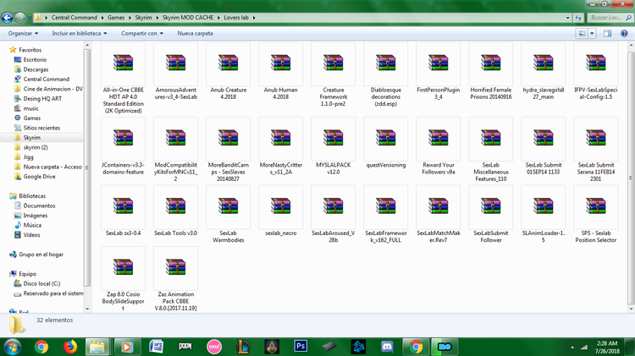Open Google Chrome from the taskbar
Image resolution: width=635 pixels, height=356 pixels.
tap(41, 347)
